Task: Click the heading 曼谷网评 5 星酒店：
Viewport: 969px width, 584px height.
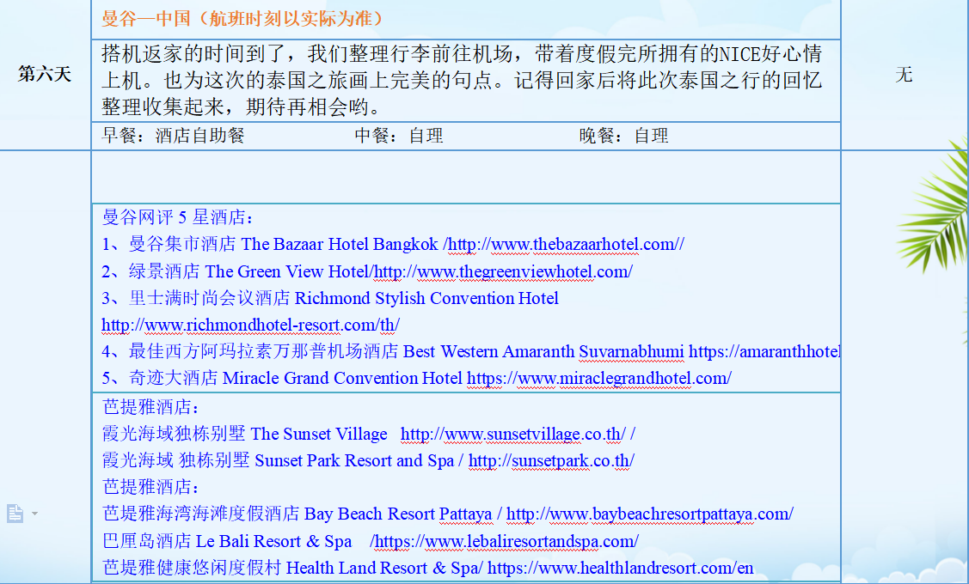Action: click(x=178, y=217)
